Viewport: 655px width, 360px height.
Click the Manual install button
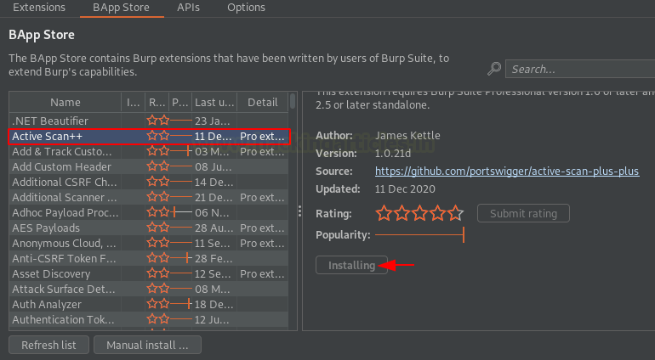pyautogui.click(x=148, y=345)
